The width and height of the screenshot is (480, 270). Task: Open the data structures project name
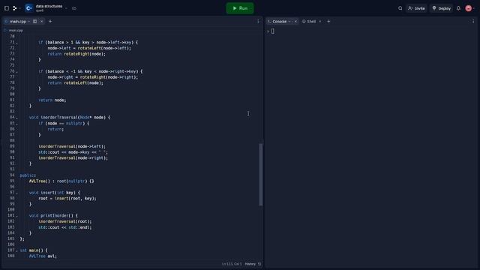point(49,6)
